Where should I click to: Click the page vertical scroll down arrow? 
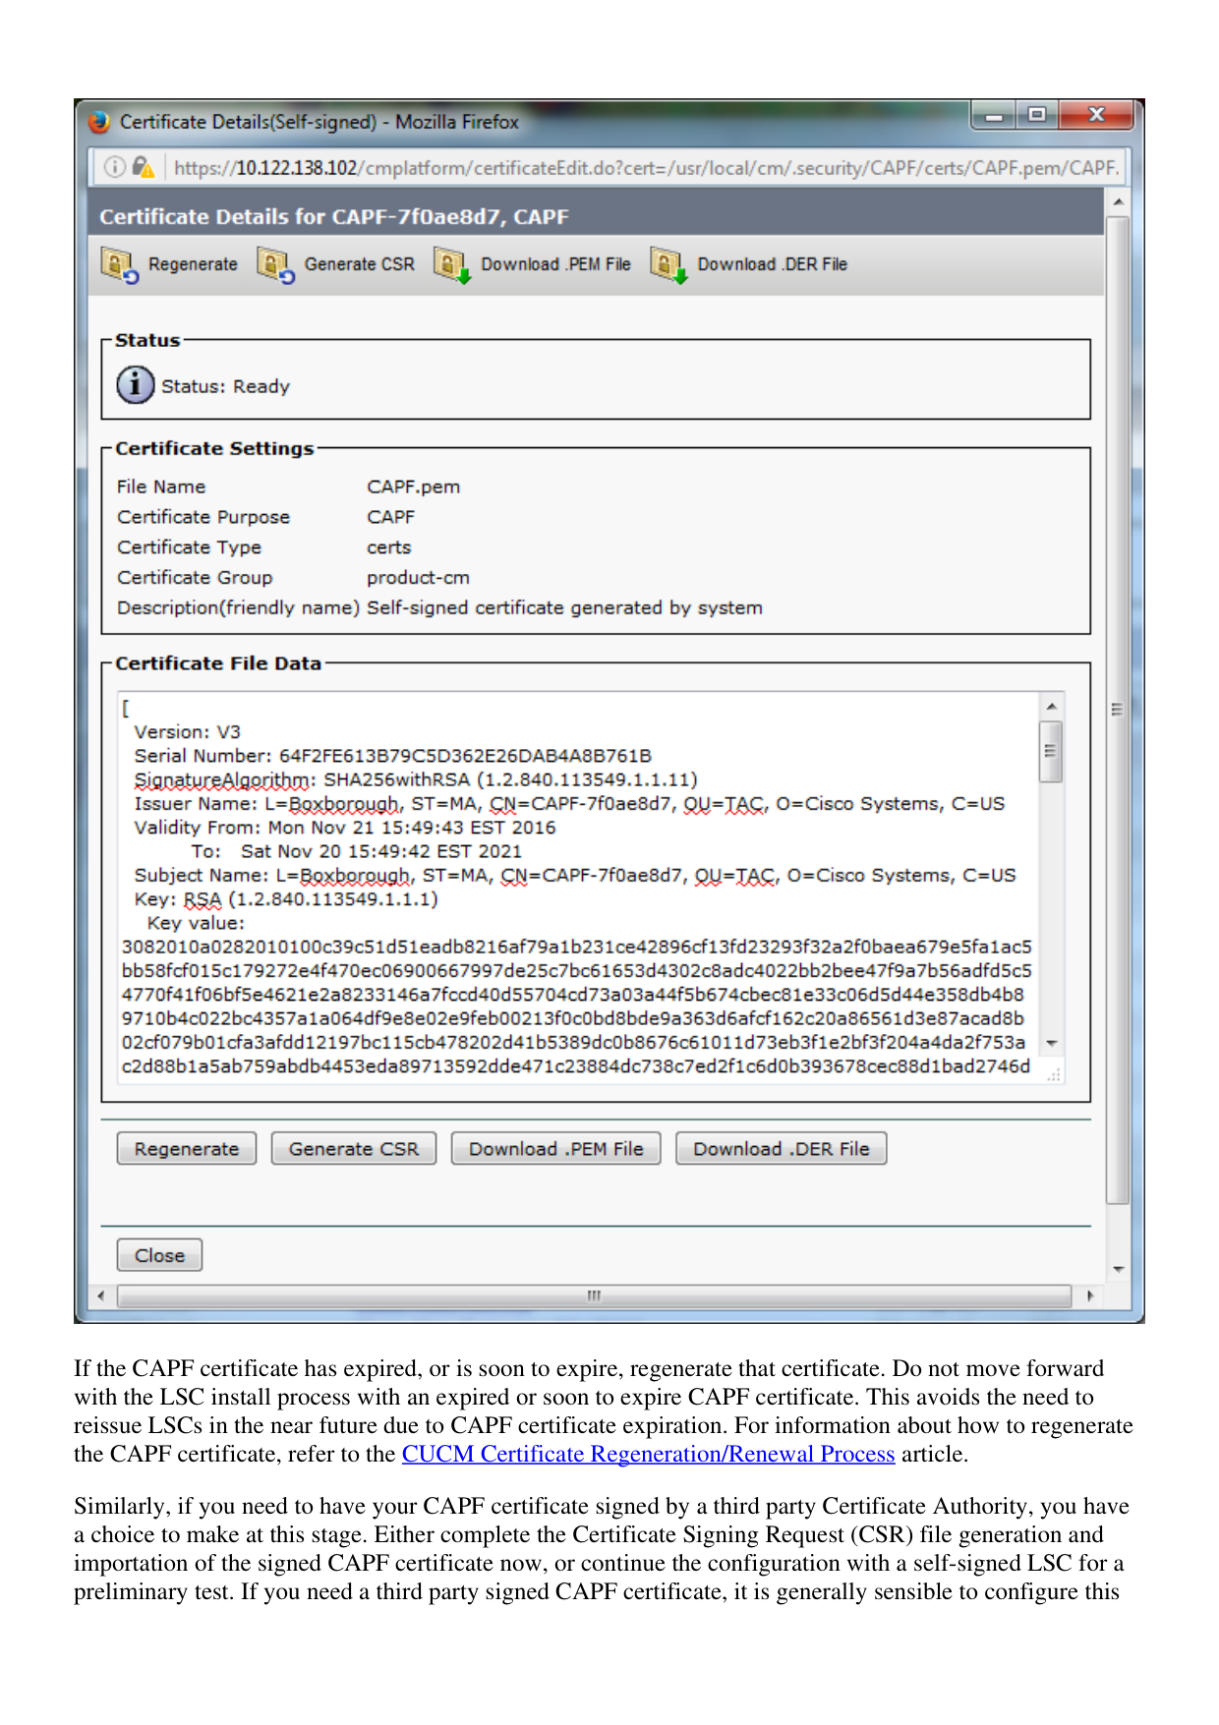pyautogui.click(x=1118, y=1270)
